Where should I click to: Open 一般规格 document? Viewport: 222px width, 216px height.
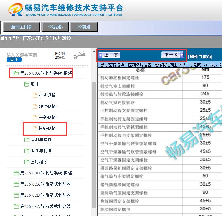point(47,117)
